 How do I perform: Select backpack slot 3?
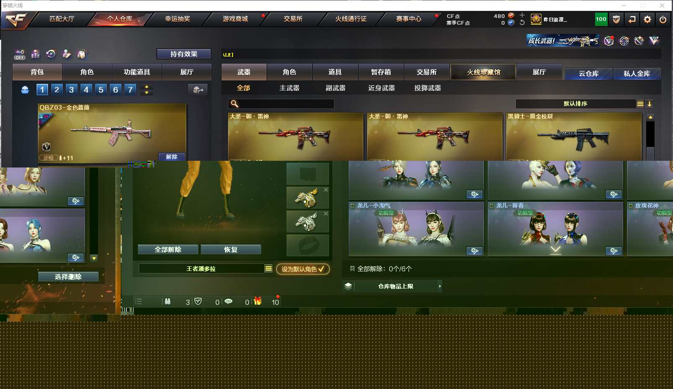(x=72, y=90)
